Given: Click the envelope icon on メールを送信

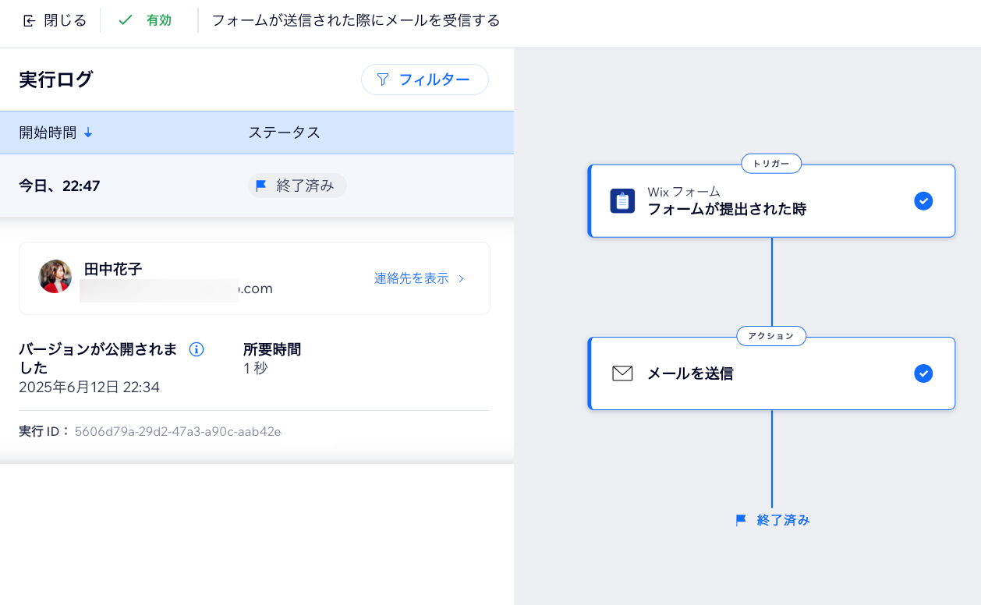Looking at the screenshot, I should [x=622, y=373].
